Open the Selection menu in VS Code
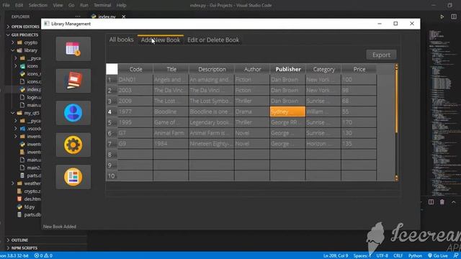Screen dimensions: 461x259 (x=38, y=5)
